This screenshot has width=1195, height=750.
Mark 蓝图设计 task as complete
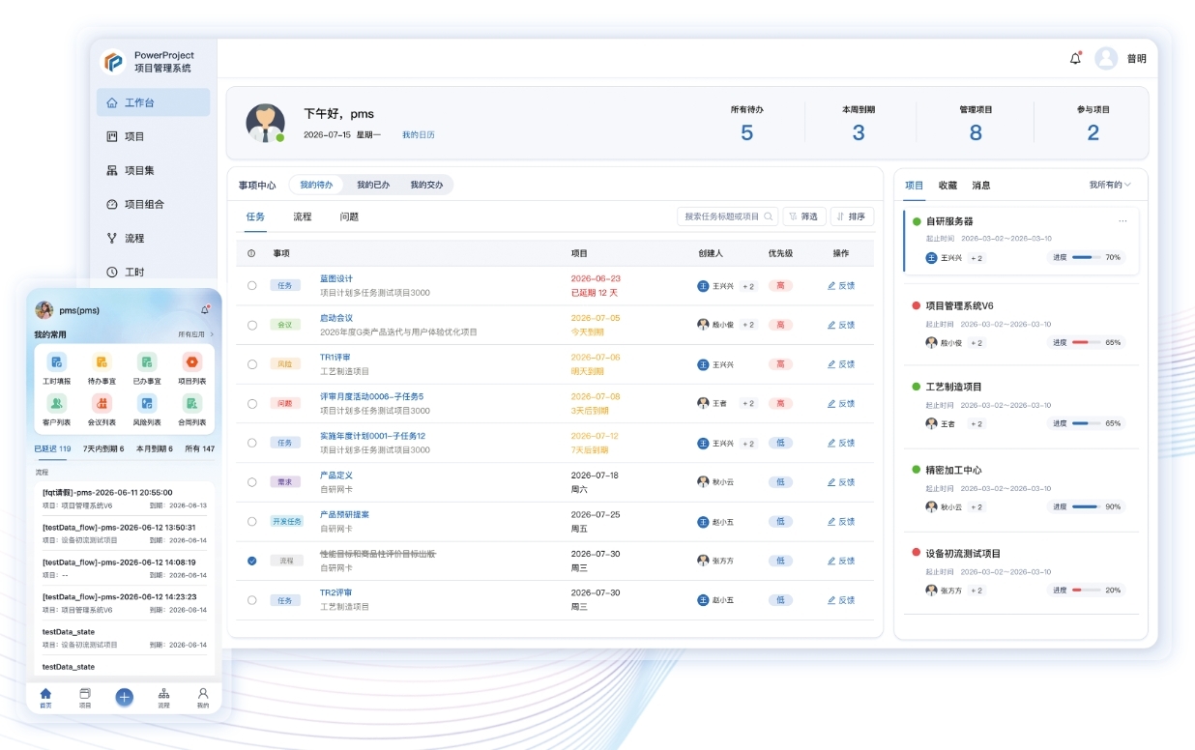pyautogui.click(x=251, y=285)
